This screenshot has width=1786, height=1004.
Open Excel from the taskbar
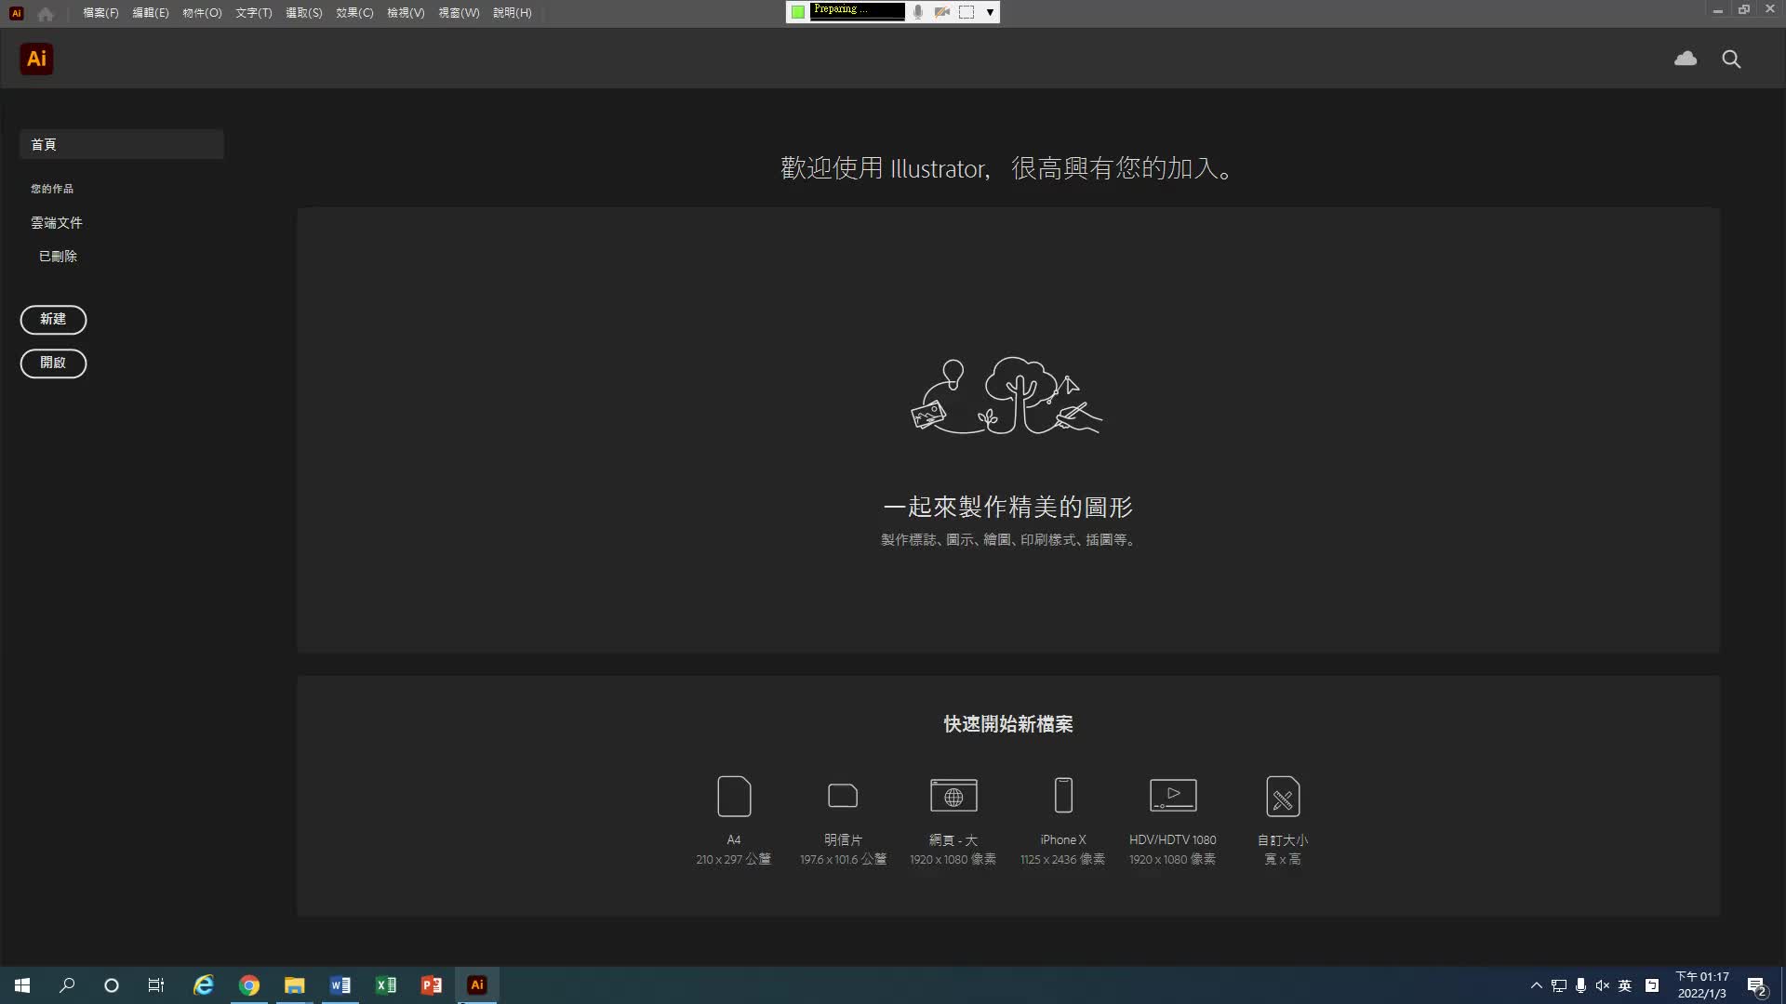(x=385, y=985)
